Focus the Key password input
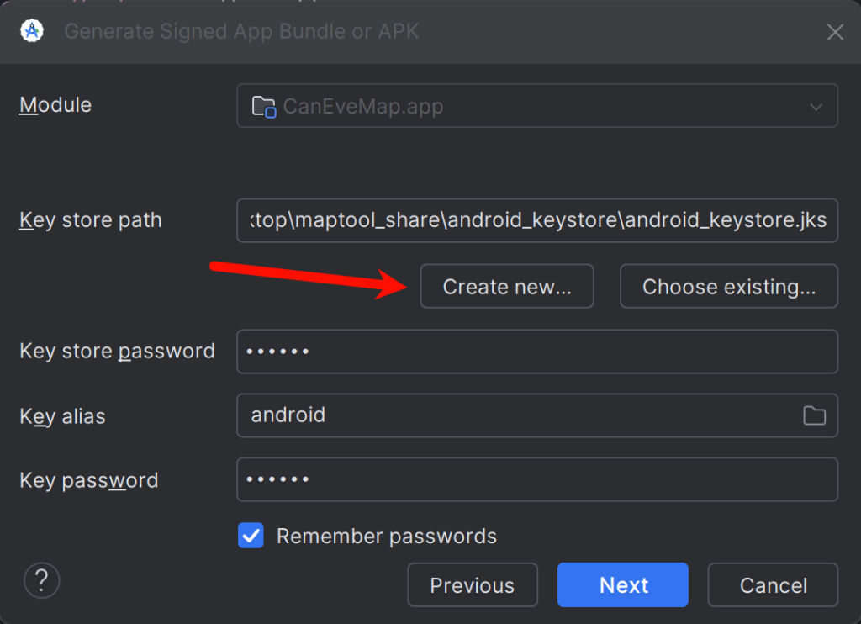The height and width of the screenshot is (624, 861). pos(537,479)
